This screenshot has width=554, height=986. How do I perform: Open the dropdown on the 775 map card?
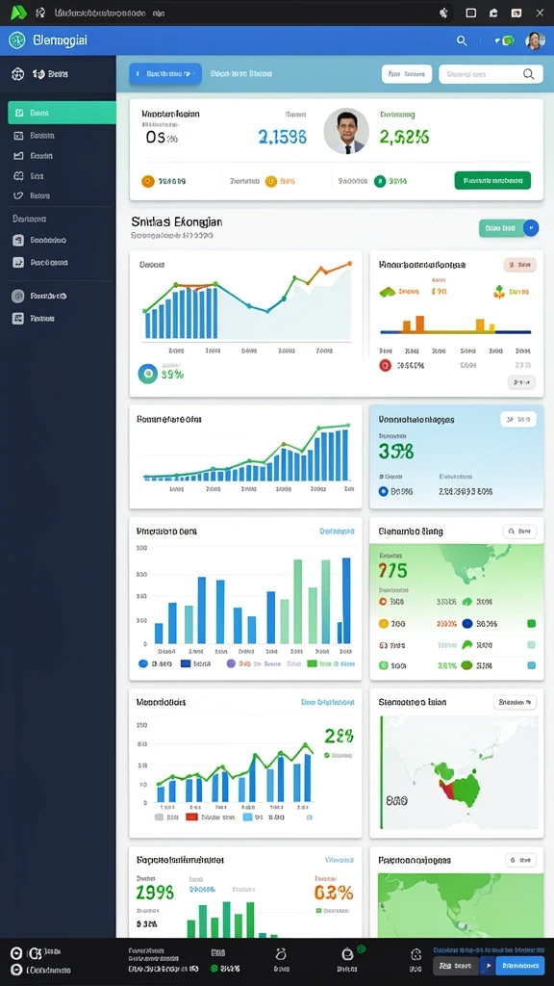pos(519,532)
